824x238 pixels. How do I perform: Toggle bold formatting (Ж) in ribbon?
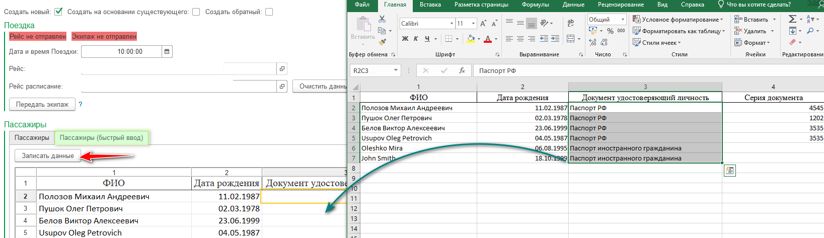tap(405, 39)
